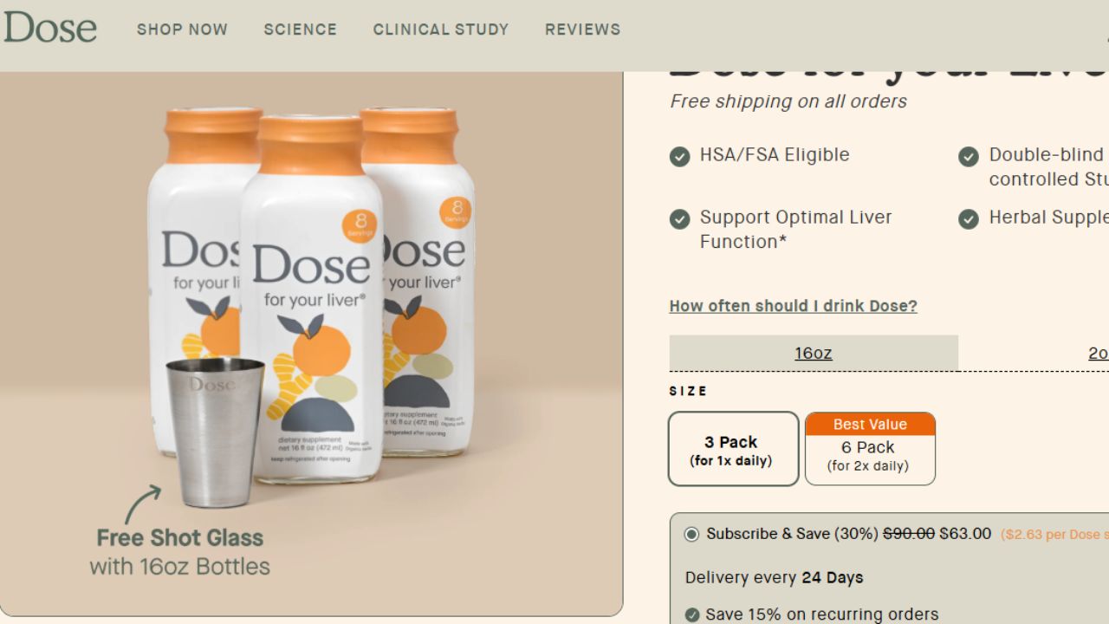Click the How often should I drink Dose link
Viewport: 1109px width, 624px height.
point(792,305)
